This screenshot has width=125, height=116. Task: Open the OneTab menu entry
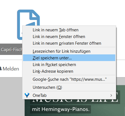69,95
